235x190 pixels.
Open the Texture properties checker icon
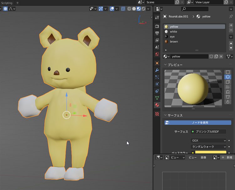pyautogui.click(x=157, y=114)
